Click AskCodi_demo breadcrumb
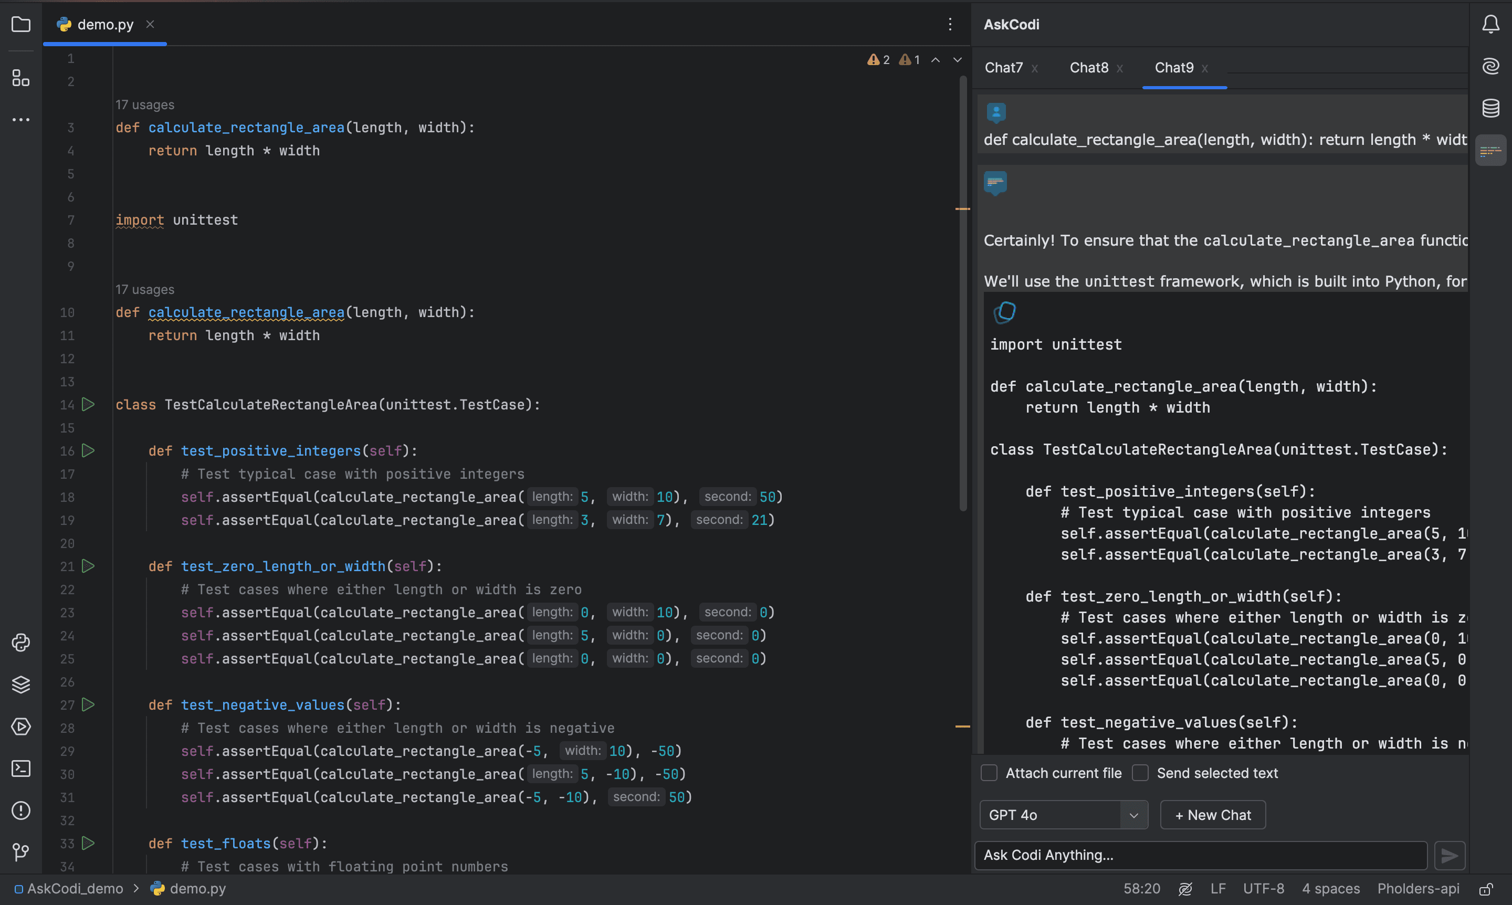This screenshot has width=1512, height=905. (69, 889)
